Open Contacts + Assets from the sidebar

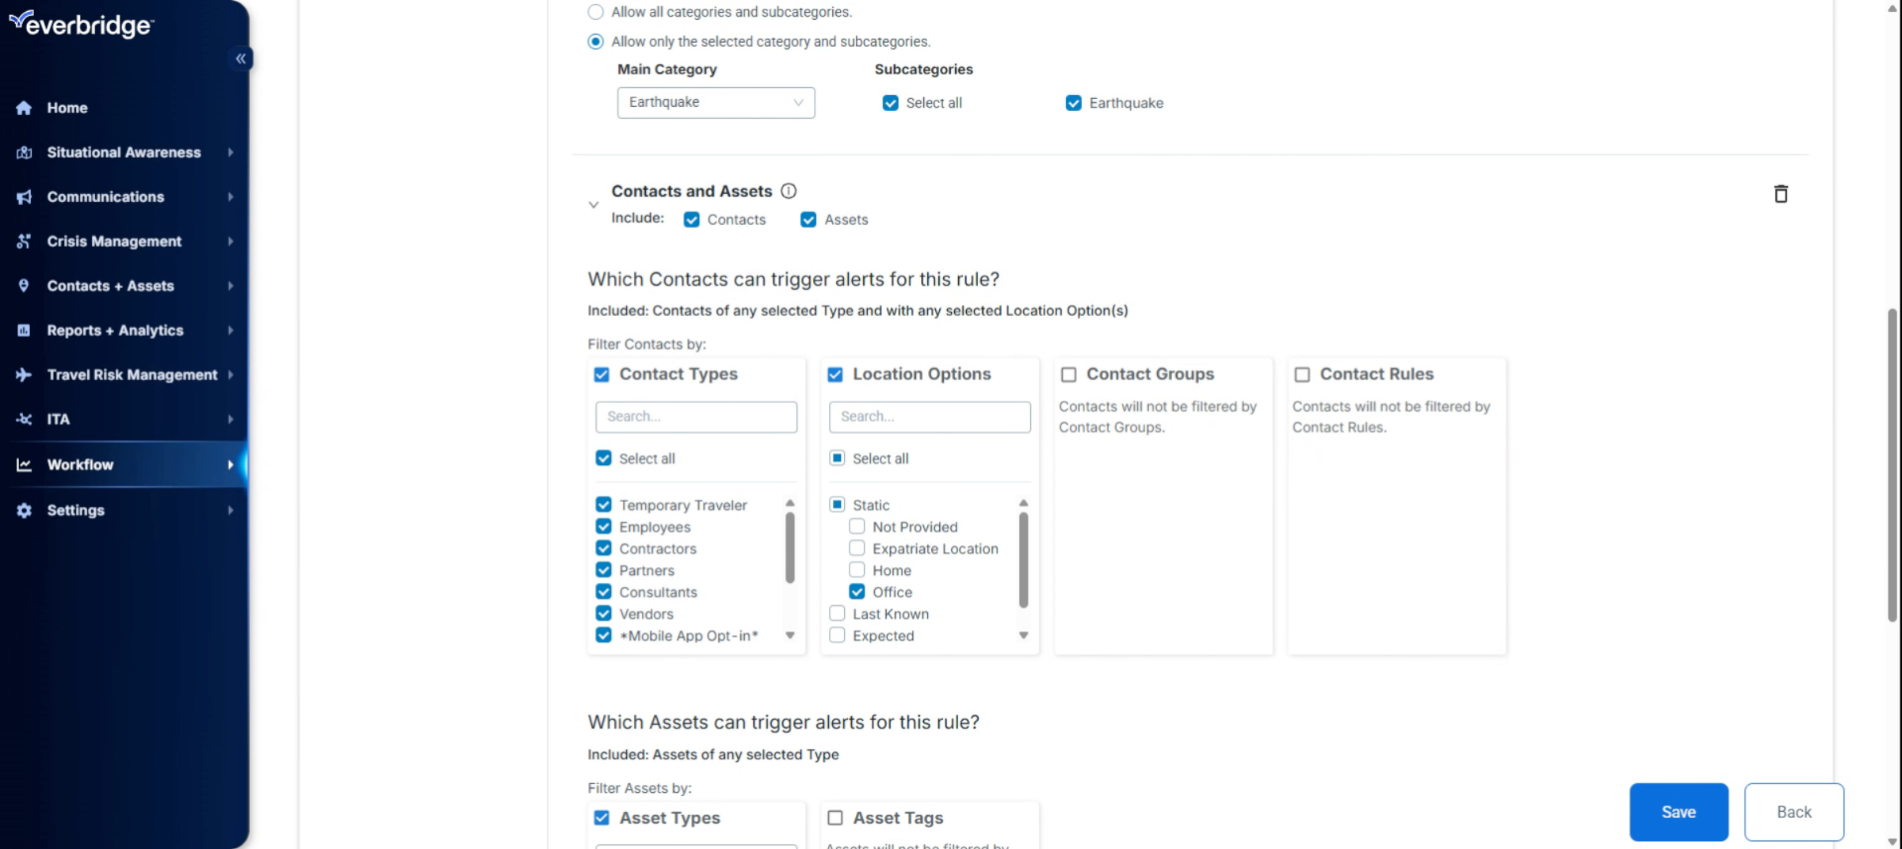(x=110, y=286)
